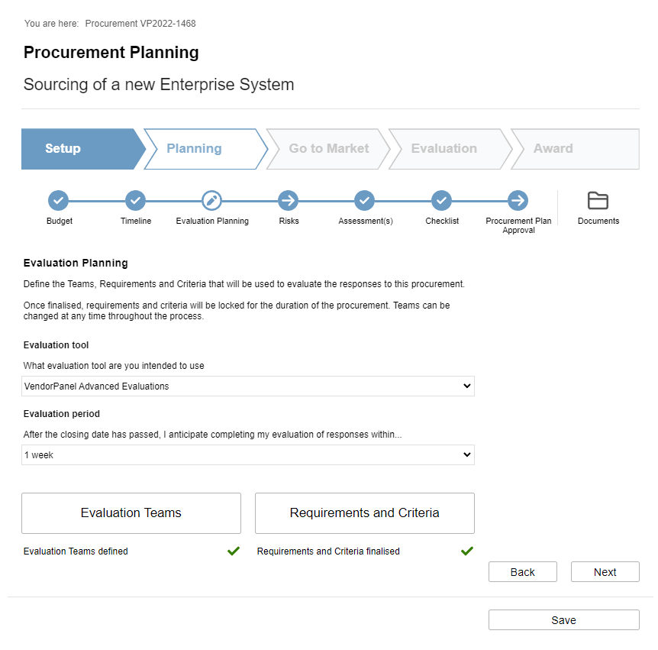
Task: Proceed with the Next button
Action: pos(605,572)
